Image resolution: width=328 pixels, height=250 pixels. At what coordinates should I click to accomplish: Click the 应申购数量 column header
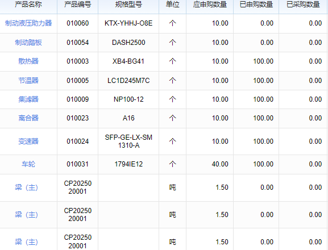click(x=210, y=5)
